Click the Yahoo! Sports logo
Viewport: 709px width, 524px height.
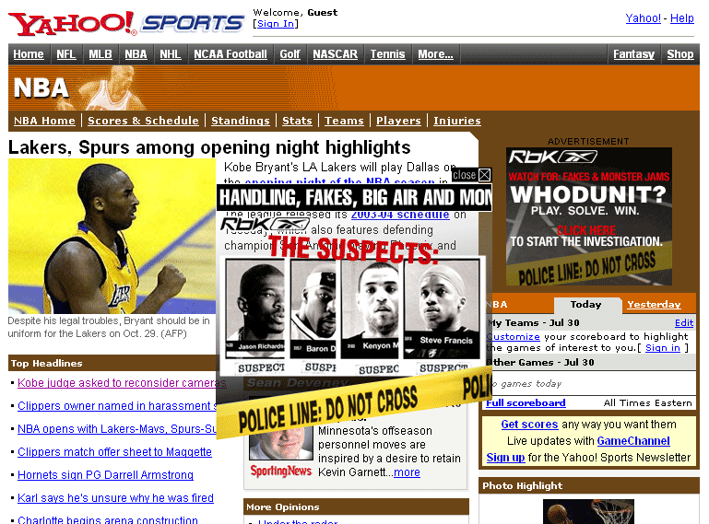coord(126,23)
